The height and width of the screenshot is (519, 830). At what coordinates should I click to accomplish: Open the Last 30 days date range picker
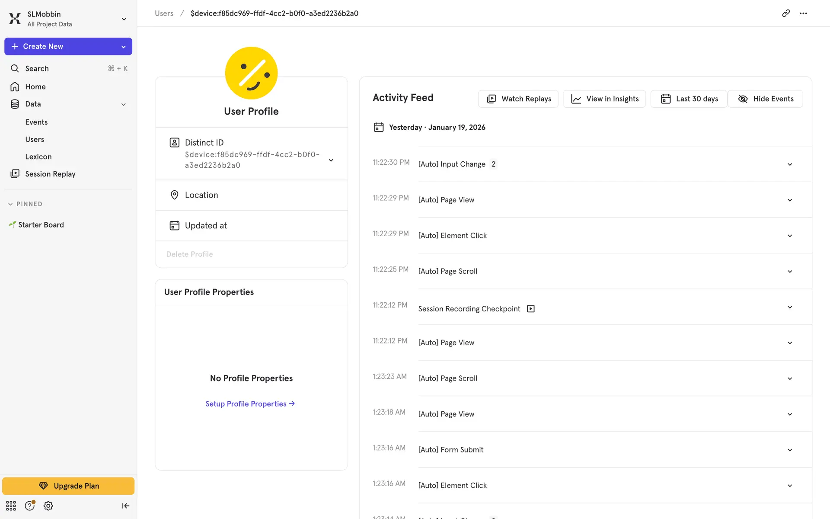tap(689, 99)
